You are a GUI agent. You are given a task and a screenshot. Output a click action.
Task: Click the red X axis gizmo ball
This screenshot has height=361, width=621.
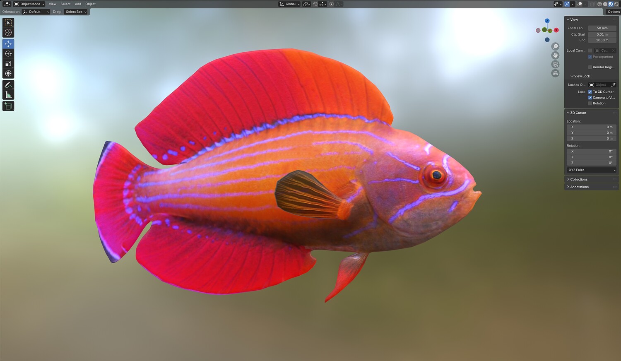556,30
